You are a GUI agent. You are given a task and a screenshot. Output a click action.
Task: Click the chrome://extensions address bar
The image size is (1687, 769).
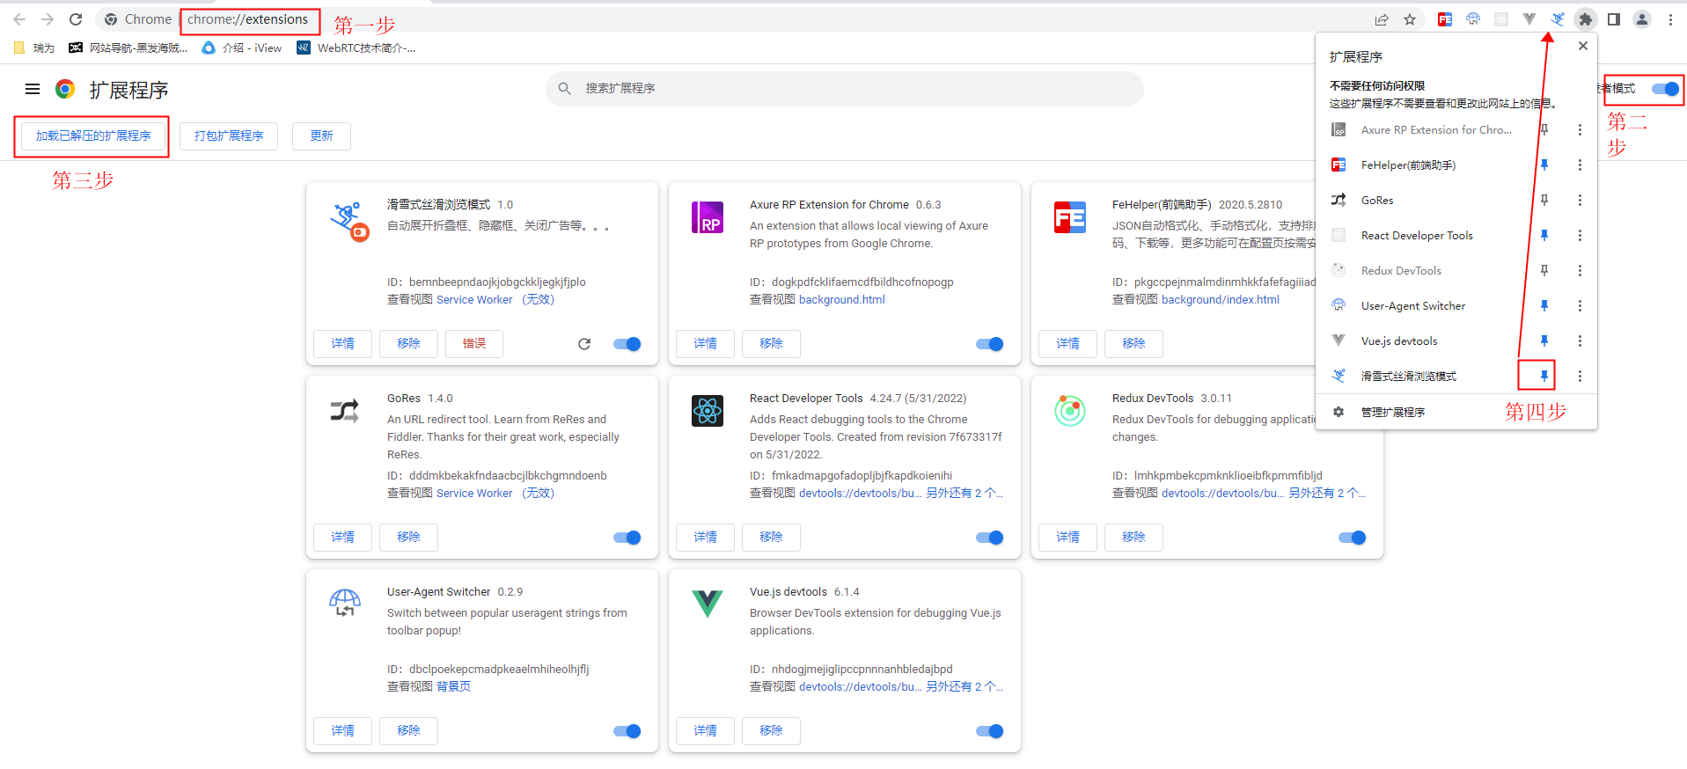[x=247, y=19]
